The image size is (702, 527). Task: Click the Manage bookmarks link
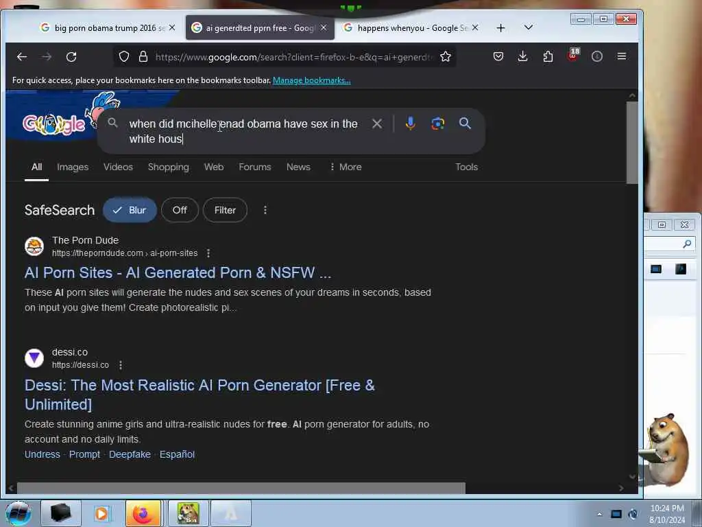(312, 81)
